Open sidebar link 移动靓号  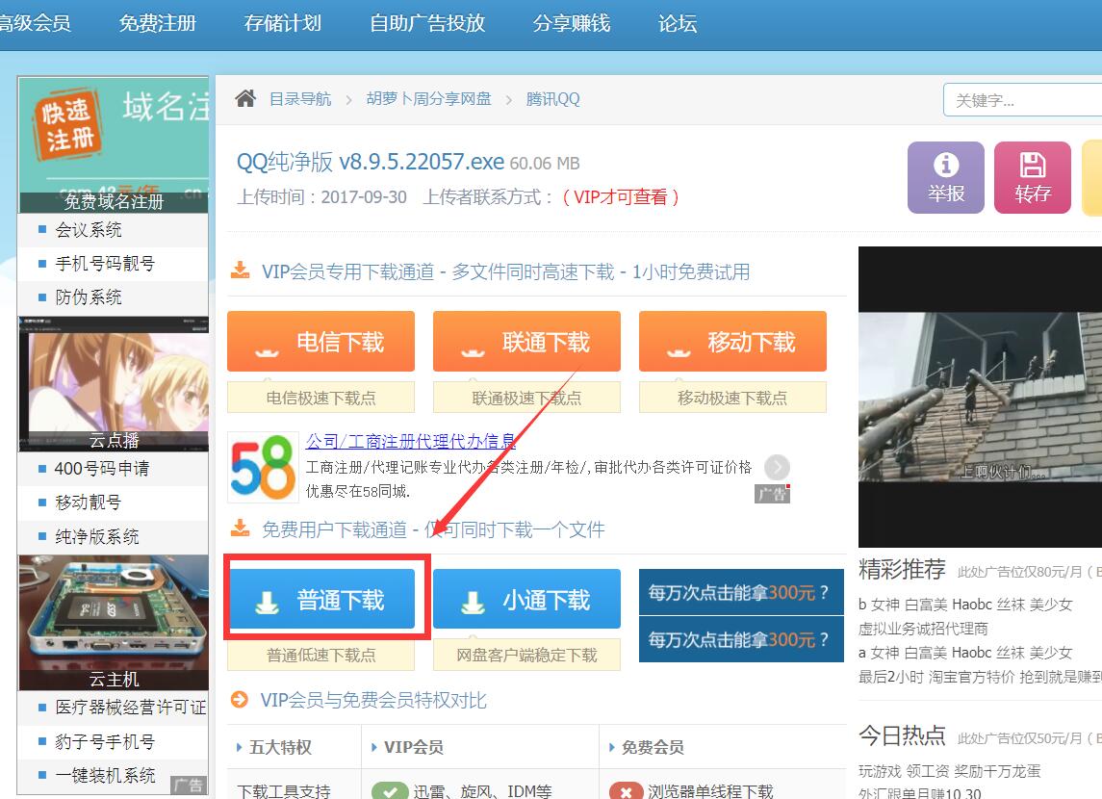tap(89, 503)
